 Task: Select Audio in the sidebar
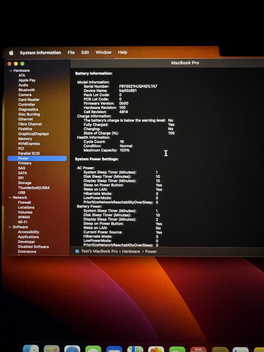[x=23, y=85]
